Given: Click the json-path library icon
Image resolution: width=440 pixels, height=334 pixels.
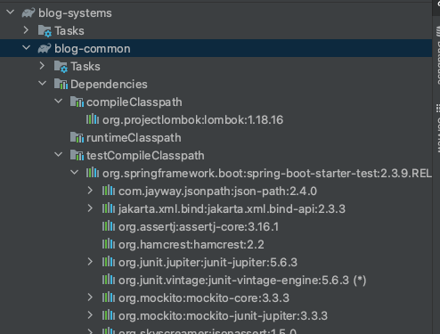Looking at the screenshot, I should click(109, 191).
